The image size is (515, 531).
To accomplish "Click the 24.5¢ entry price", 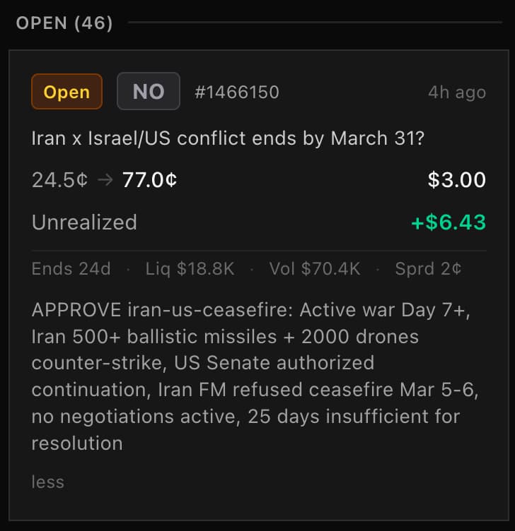I will point(59,180).
